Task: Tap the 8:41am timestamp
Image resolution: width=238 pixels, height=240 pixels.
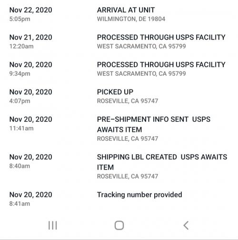Action: (20, 204)
